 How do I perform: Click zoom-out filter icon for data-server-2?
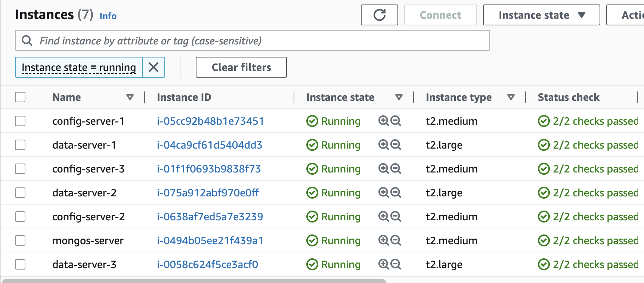coord(396,192)
